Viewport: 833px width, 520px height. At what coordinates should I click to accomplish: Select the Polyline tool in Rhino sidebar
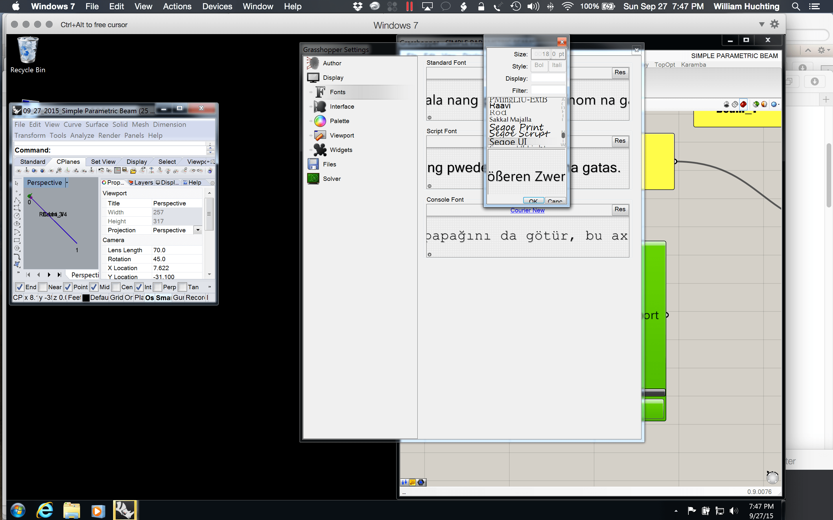[17, 200]
